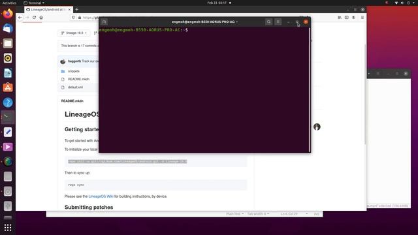Click the tracking protection shield icon
This screenshot has height=235, width=418.
pos(73,18)
